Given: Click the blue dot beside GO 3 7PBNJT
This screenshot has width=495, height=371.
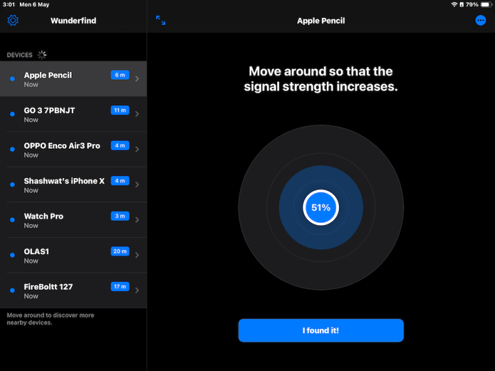Looking at the screenshot, I should click(x=12, y=114).
